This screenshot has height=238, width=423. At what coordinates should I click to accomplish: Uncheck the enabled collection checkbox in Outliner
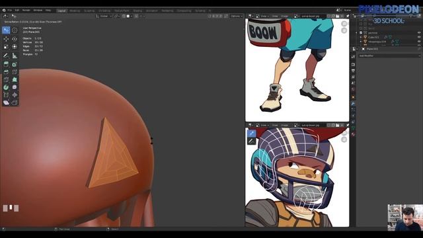pos(361,32)
